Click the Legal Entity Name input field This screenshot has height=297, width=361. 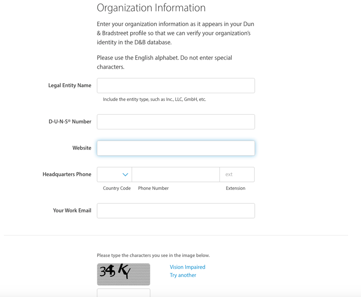click(x=176, y=86)
